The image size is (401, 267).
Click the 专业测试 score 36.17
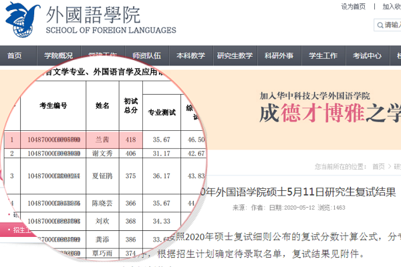tap(161, 176)
